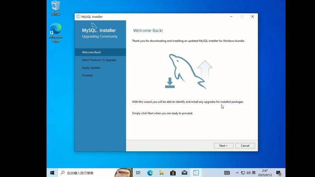Screen dimensions: 315x177
Task: Open Microsoft Store from the taskbar
Action: 173,173
